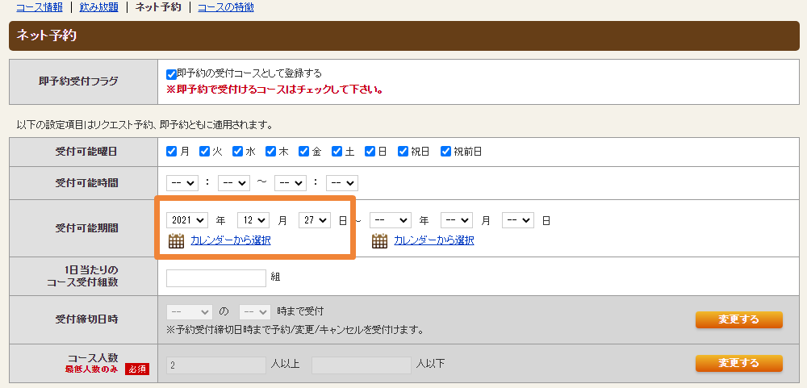This screenshot has height=388, width=807.
Task: Toggle the 火 weekday checkbox
Action: pos(204,152)
